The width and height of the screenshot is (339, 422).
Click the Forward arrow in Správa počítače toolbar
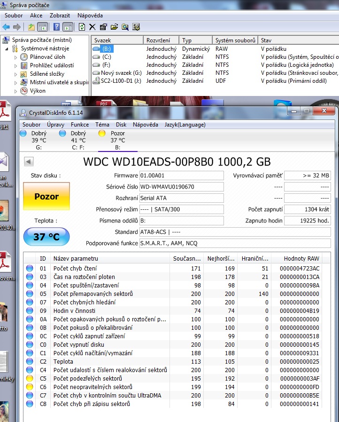click(x=17, y=27)
